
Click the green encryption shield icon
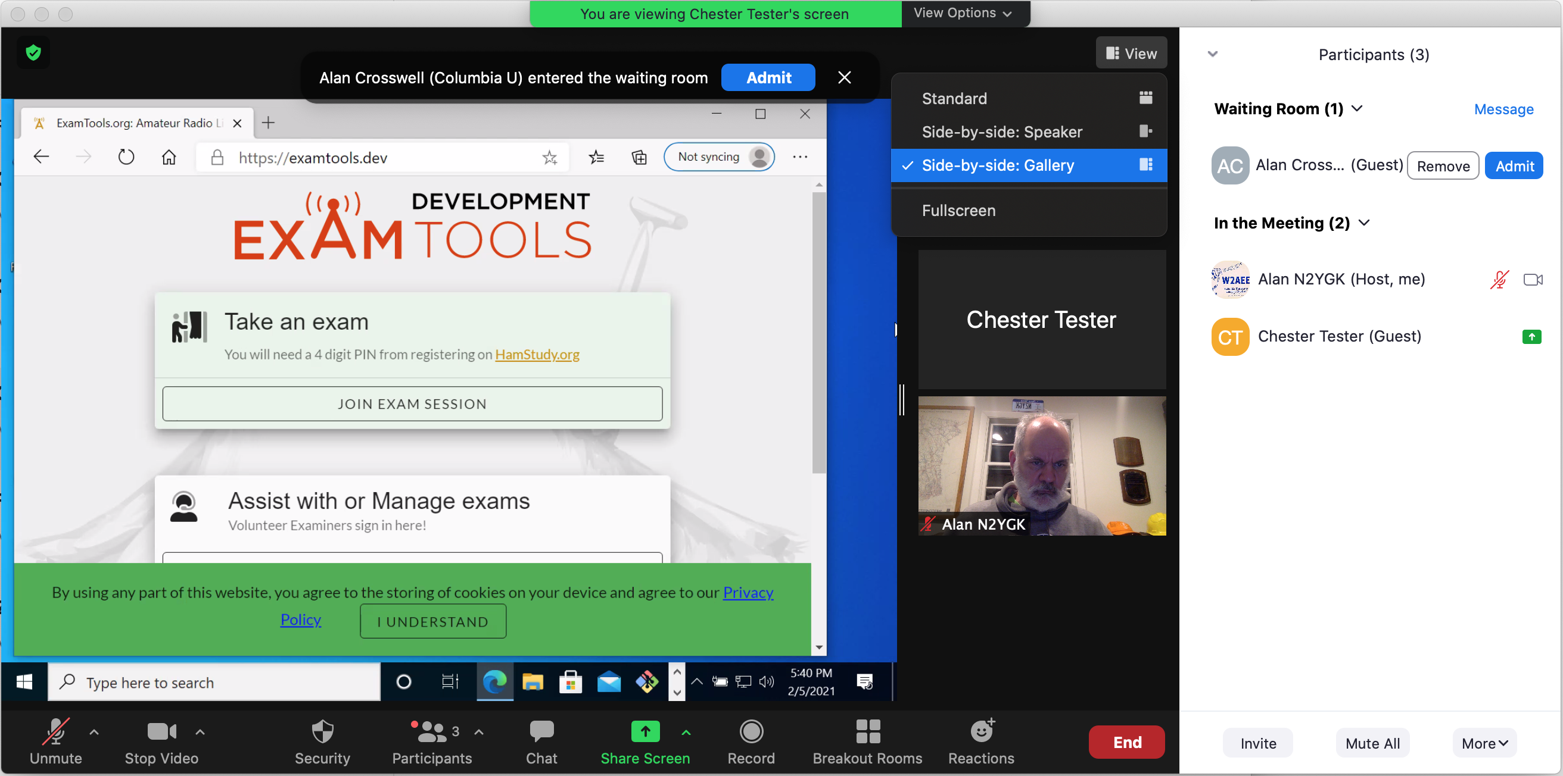[x=33, y=54]
